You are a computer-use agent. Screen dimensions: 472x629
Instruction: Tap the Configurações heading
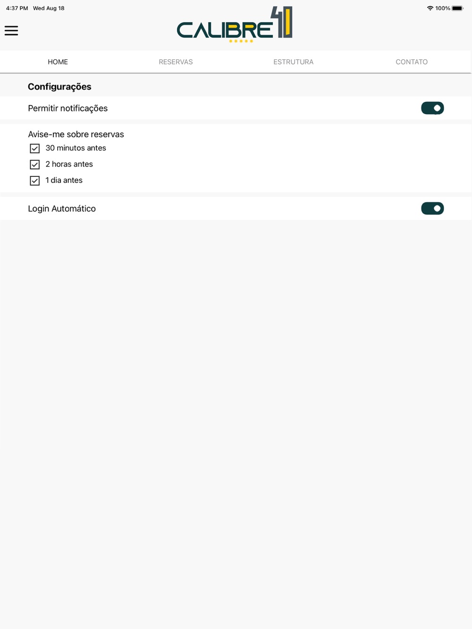coord(59,87)
